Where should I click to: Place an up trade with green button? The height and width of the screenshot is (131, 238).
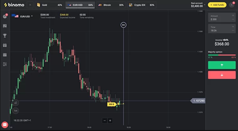click(222, 65)
